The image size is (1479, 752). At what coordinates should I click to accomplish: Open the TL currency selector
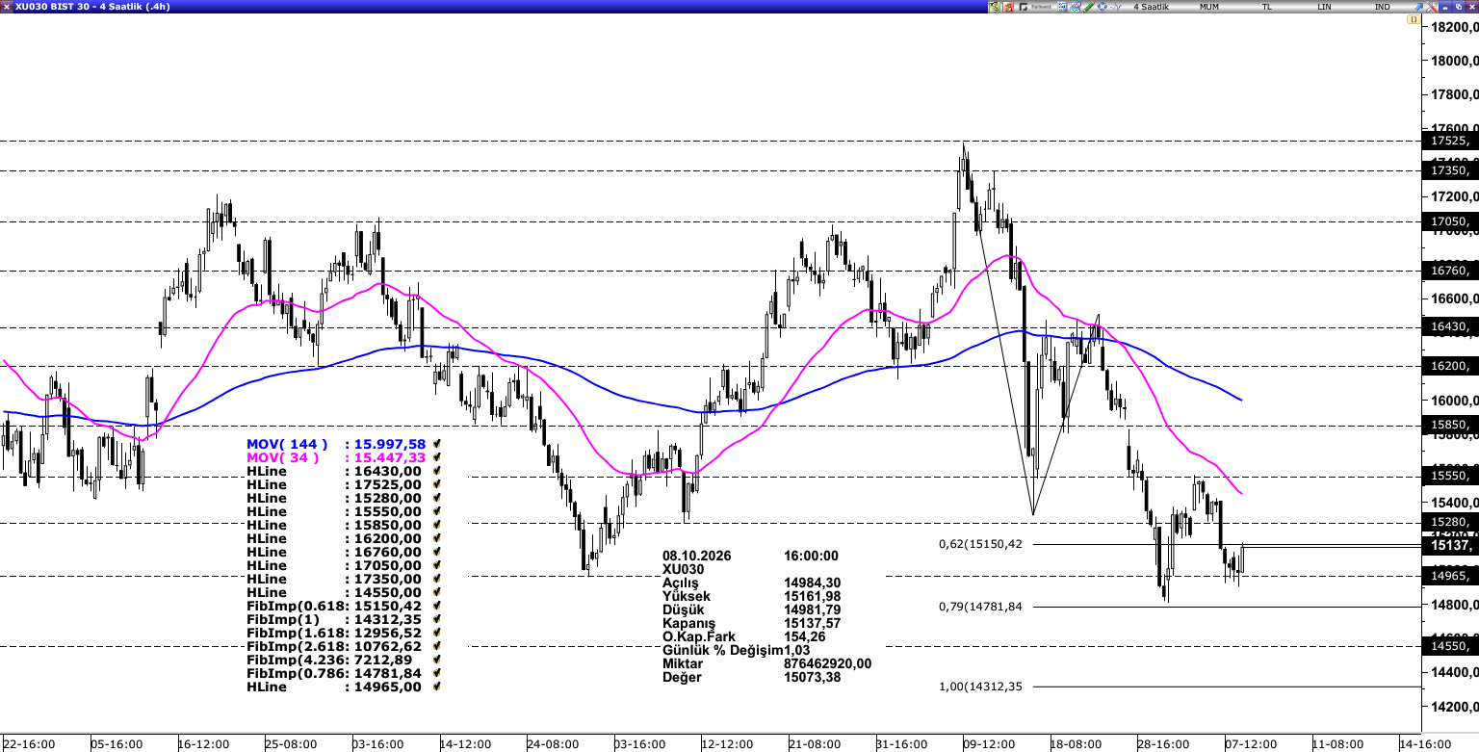1266,7
